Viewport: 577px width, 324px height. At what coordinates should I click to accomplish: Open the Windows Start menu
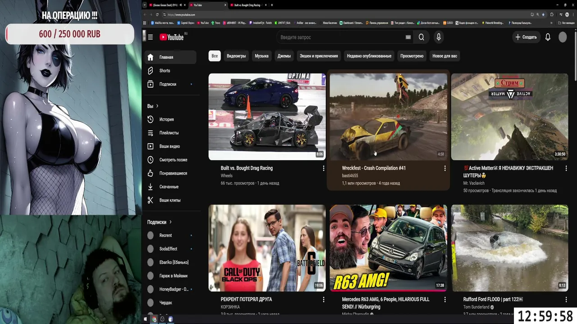(145, 319)
